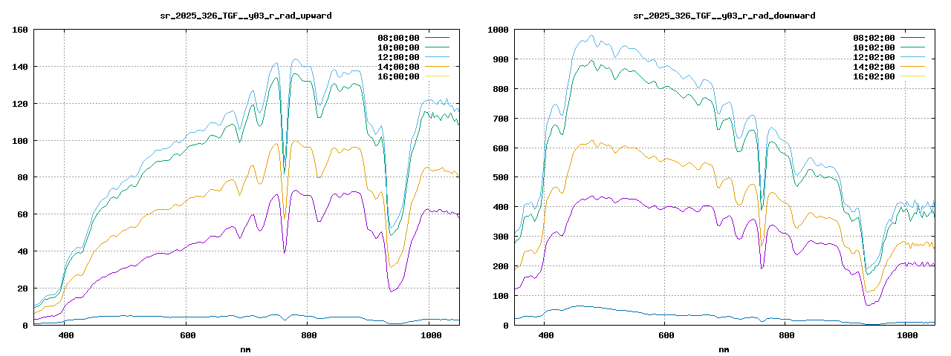
Task: Click the nm axis label under left chart
Action: 246,349
